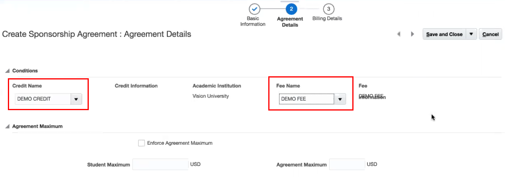Select the Agreement Details step label
This screenshot has height=177, width=505.
(290, 22)
